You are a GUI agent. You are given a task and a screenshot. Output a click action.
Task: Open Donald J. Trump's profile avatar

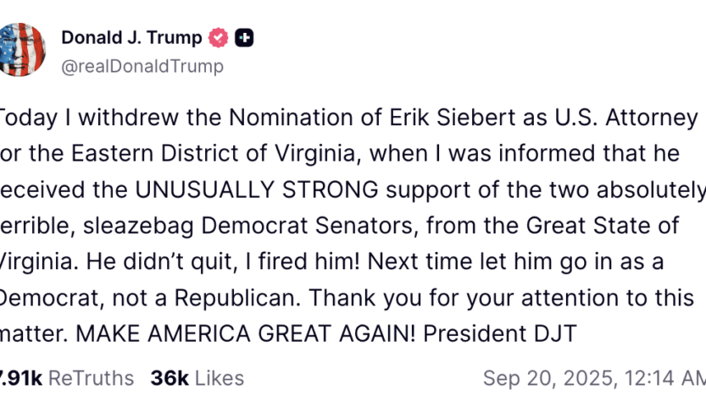(20, 49)
